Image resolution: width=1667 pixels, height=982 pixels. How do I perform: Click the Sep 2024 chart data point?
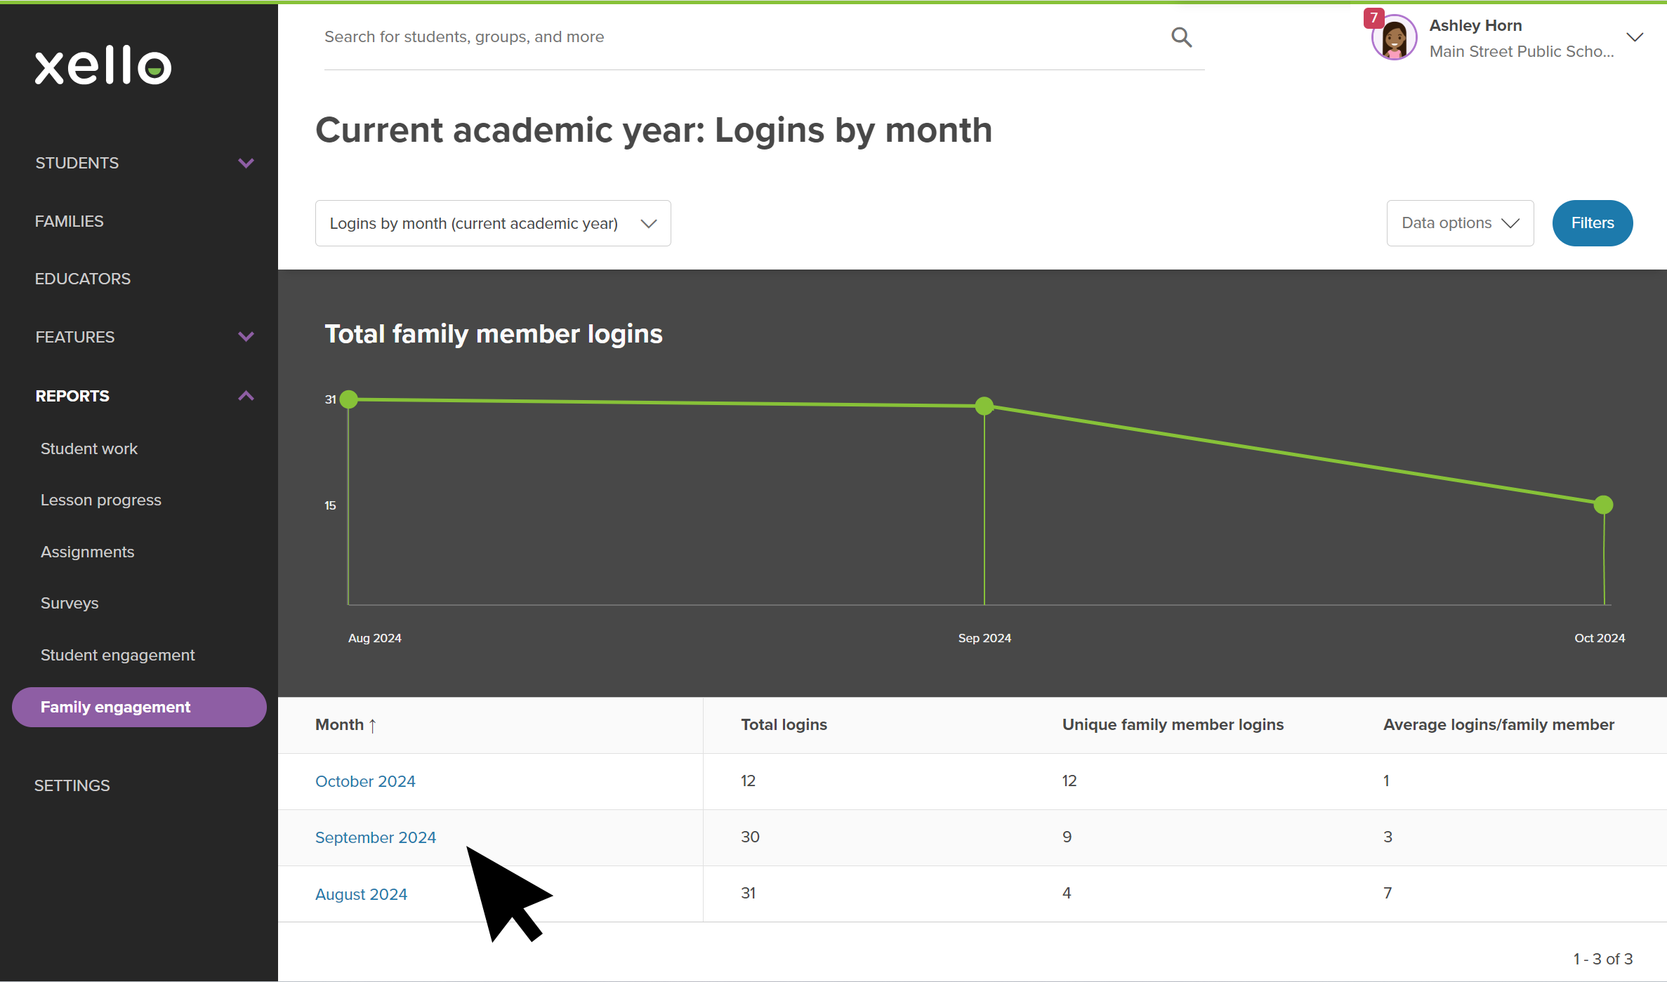click(984, 406)
